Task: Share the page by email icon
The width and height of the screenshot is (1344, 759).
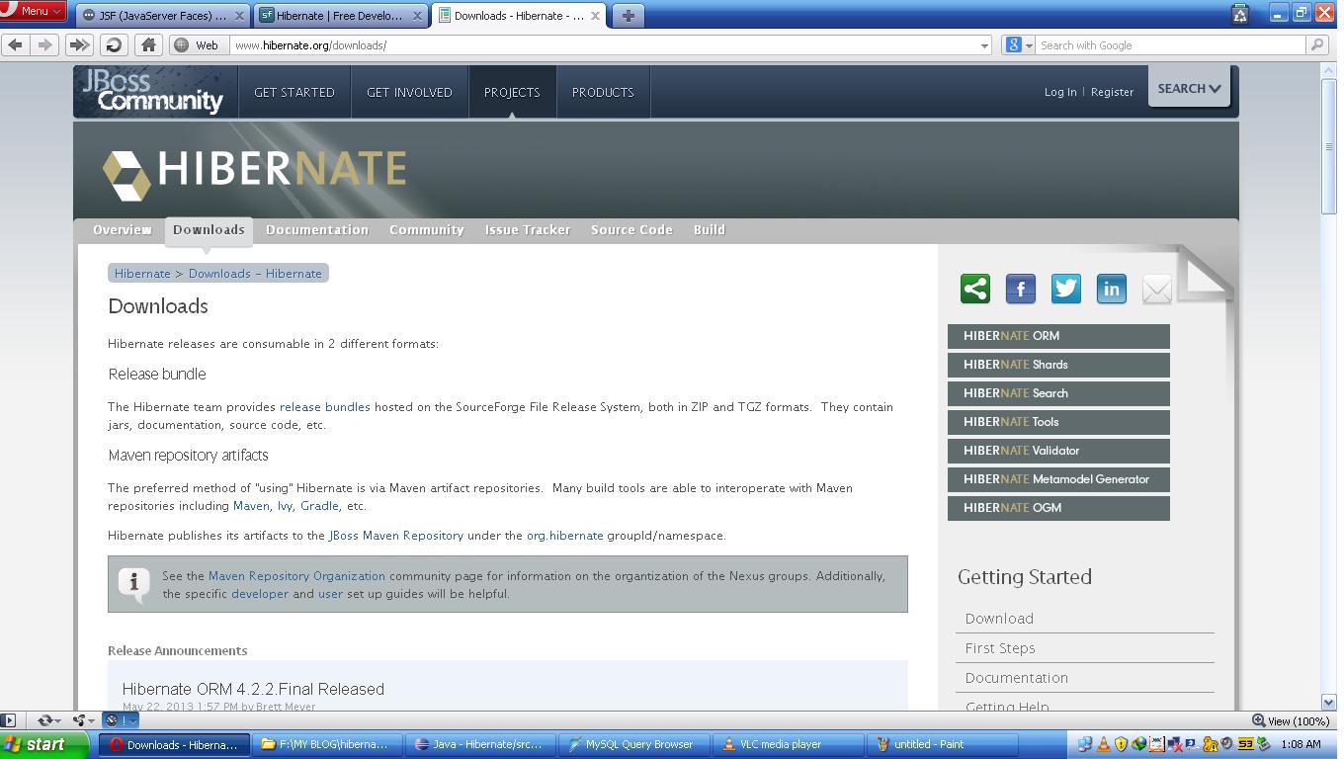Action: (x=1156, y=289)
